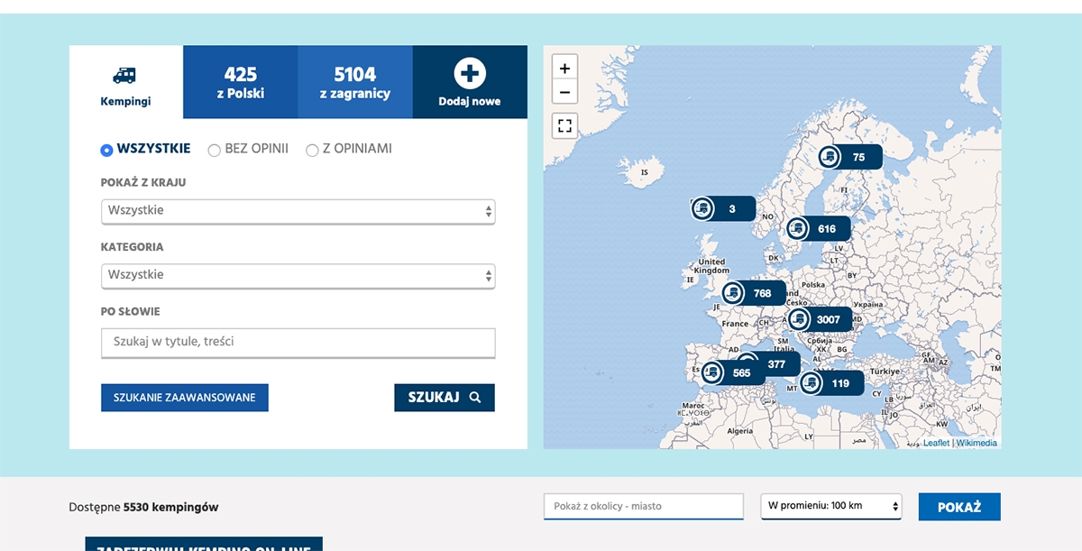Click the map cluster marker showing 75
This screenshot has width=1082, height=551.
849,157
